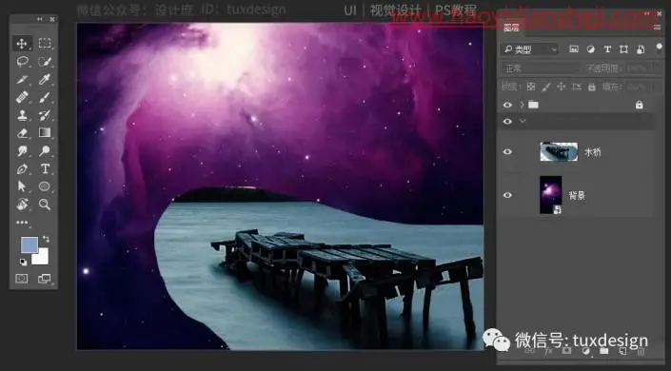Select the Brush tool
The height and width of the screenshot is (371, 671).
tap(45, 98)
